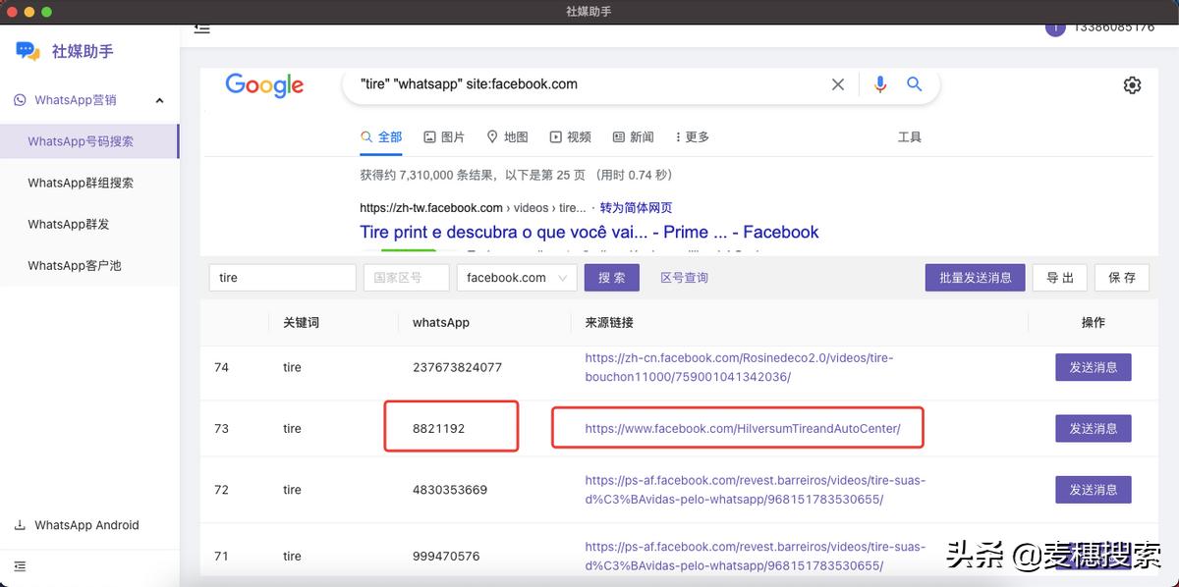This screenshot has width=1179, height=587.
Task: Click the Google search magnifier icon
Action: click(x=914, y=84)
